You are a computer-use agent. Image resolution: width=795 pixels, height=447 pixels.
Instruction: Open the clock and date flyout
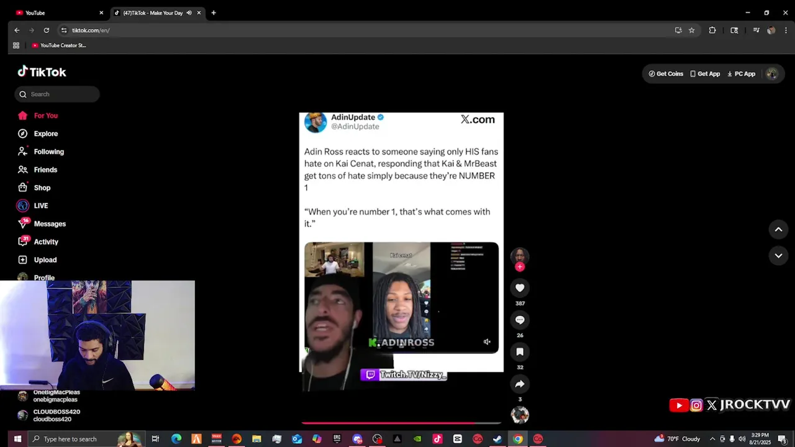(x=760, y=439)
